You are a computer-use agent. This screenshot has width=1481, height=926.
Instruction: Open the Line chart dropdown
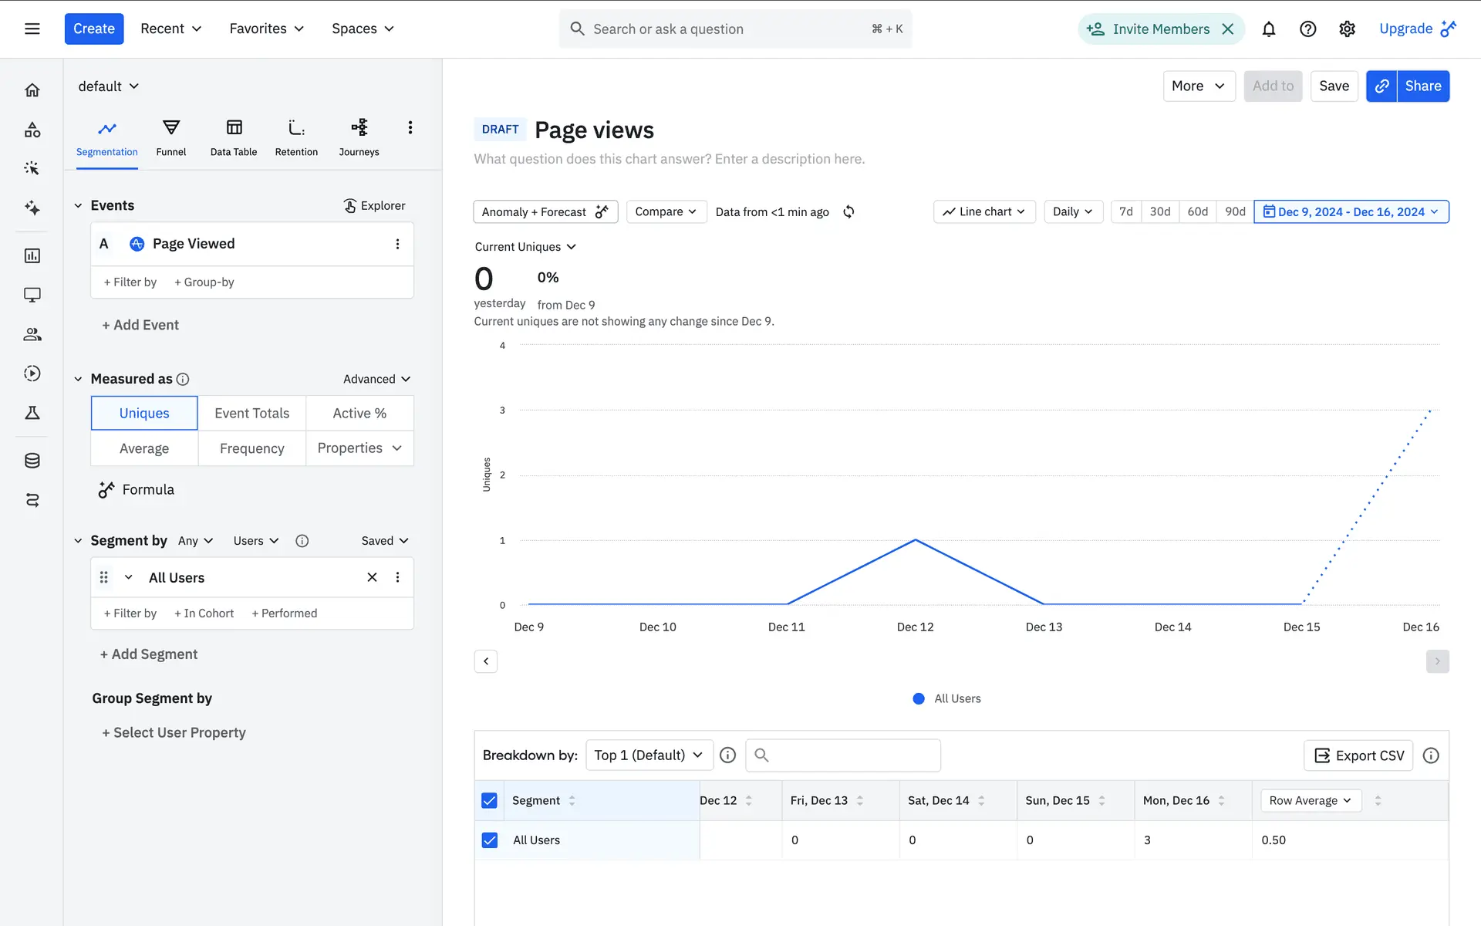[983, 211]
